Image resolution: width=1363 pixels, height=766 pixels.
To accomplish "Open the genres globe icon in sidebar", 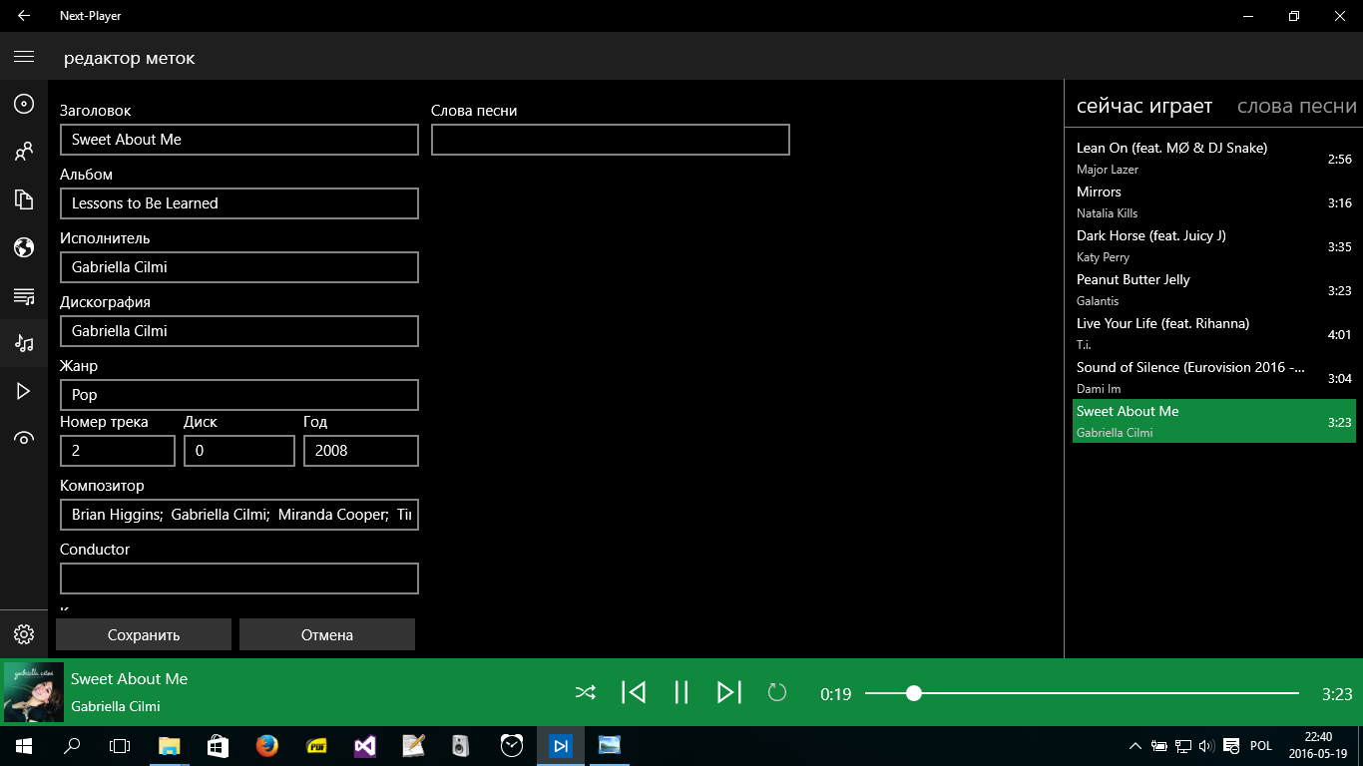I will coord(24,247).
